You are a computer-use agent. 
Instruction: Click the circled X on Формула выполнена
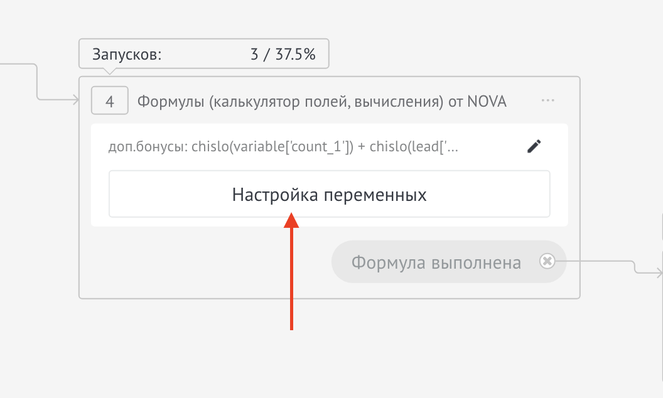[x=547, y=261]
